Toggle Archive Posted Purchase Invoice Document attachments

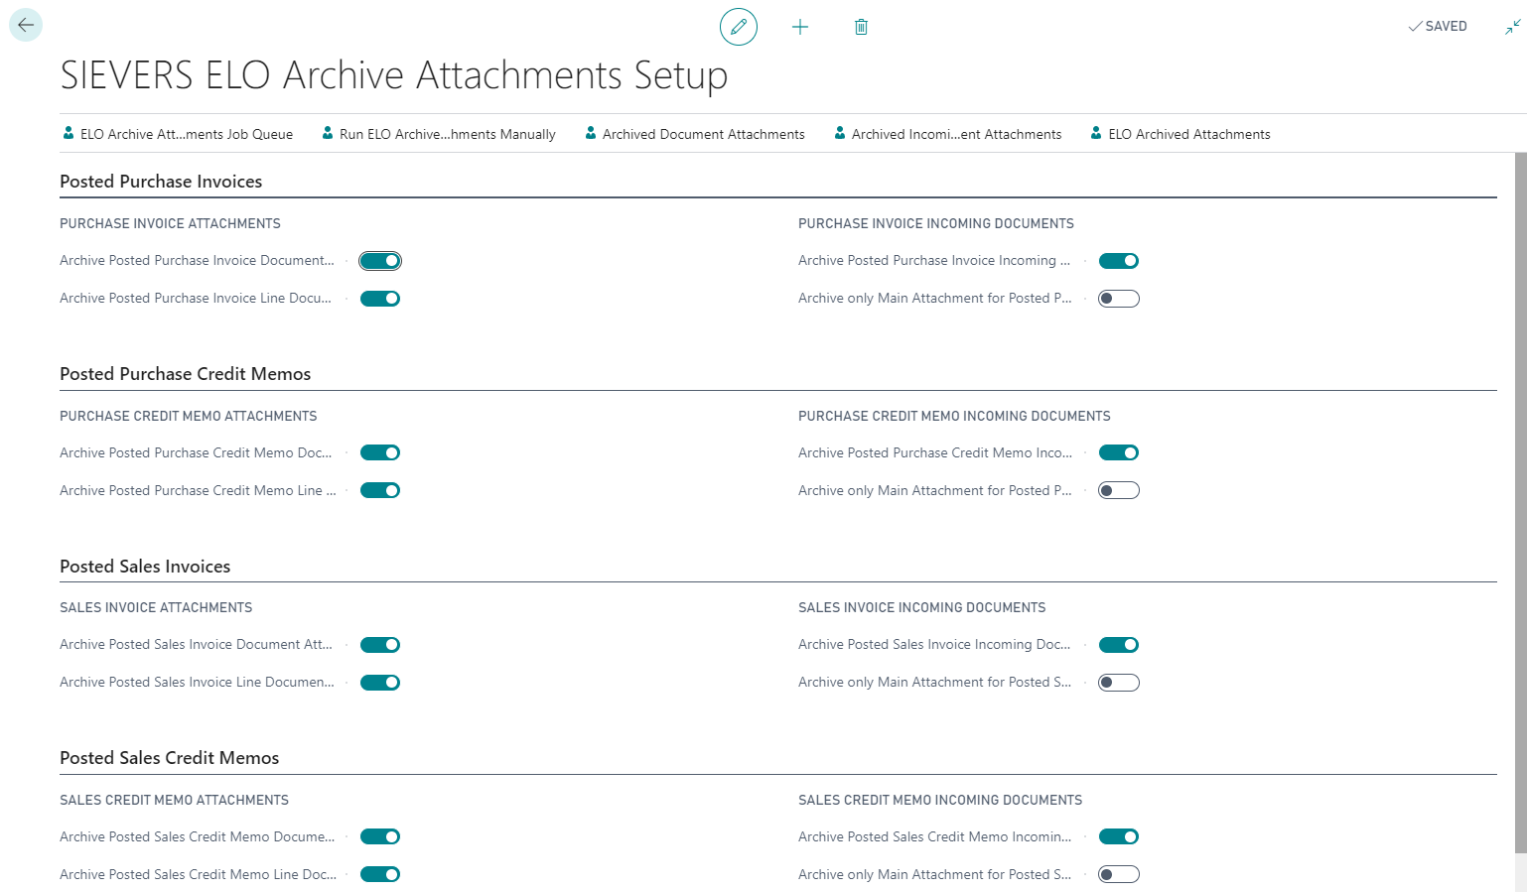click(x=380, y=261)
